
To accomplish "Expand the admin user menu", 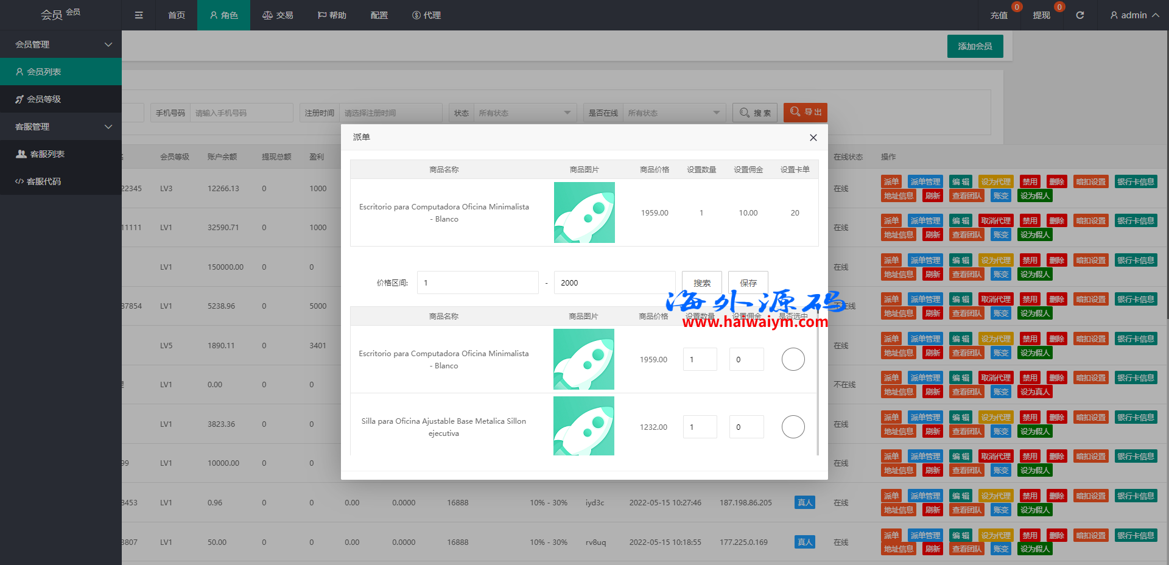I will click(1134, 15).
